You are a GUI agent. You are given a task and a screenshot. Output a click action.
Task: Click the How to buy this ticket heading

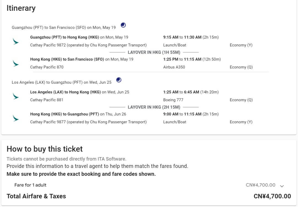point(45,149)
